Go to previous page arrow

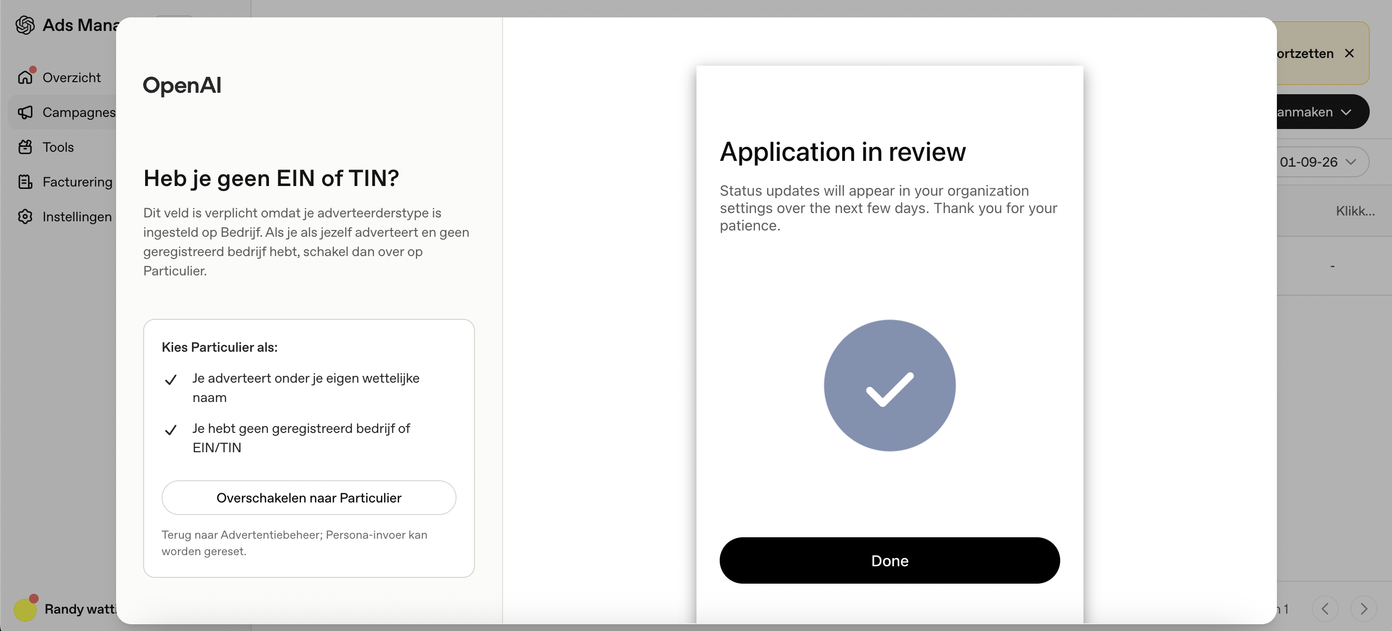(x=1325, y=609)
